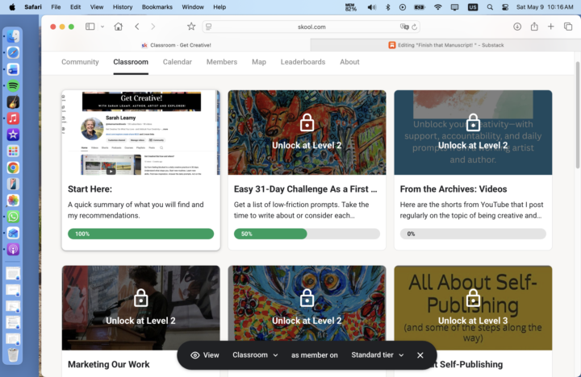
Task: Open sidebar options chevron in Safari toolbar
Action: tap(102, 27)
